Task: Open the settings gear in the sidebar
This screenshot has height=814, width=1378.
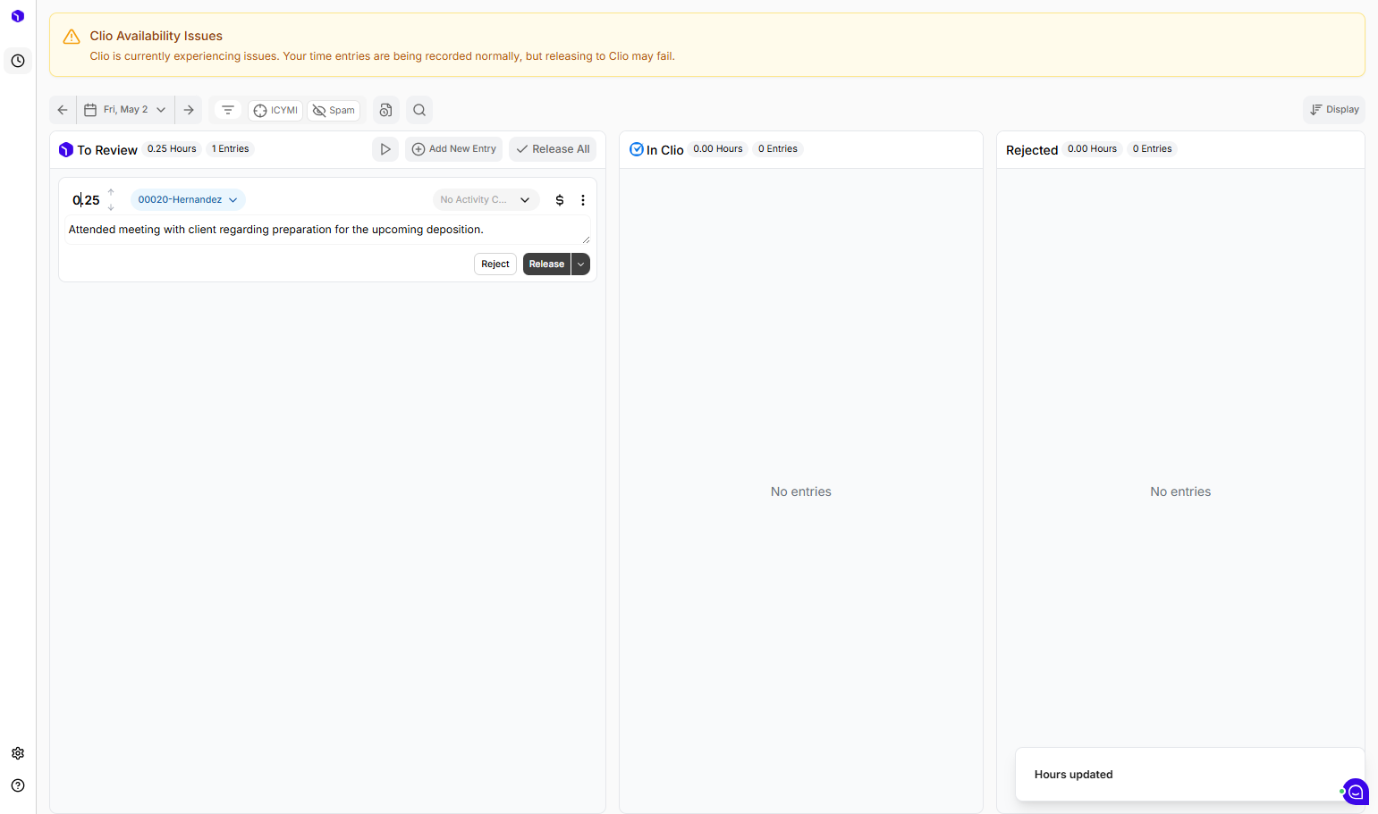Action: [18, 753]
